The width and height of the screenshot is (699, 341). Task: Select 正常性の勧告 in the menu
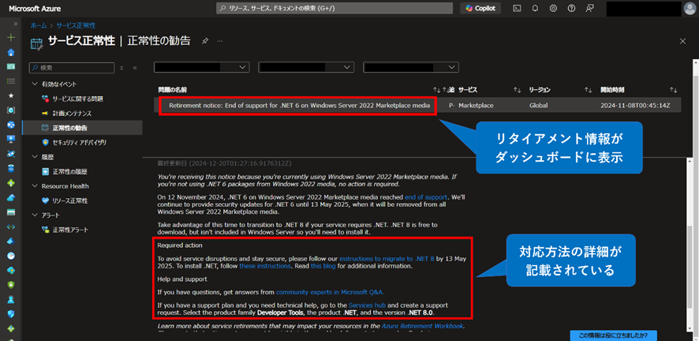(x=83, y=128)
